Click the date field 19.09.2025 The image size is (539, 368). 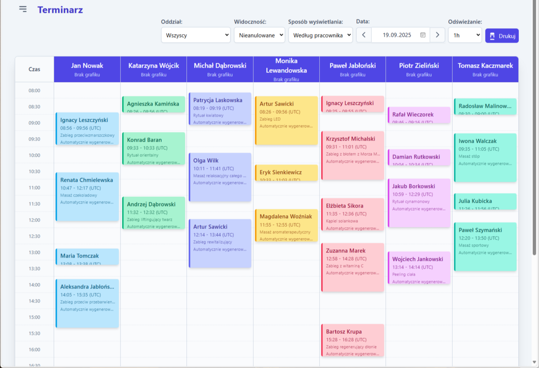tap(397, 35)
